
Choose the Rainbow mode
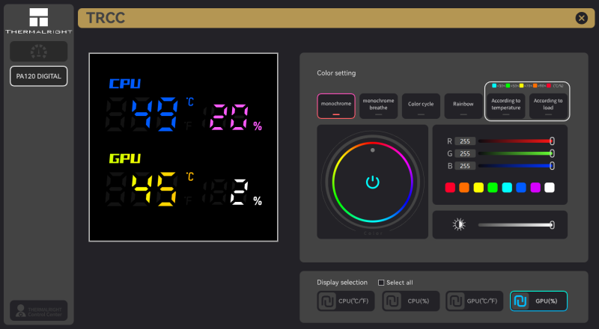[x=463, y=106]
